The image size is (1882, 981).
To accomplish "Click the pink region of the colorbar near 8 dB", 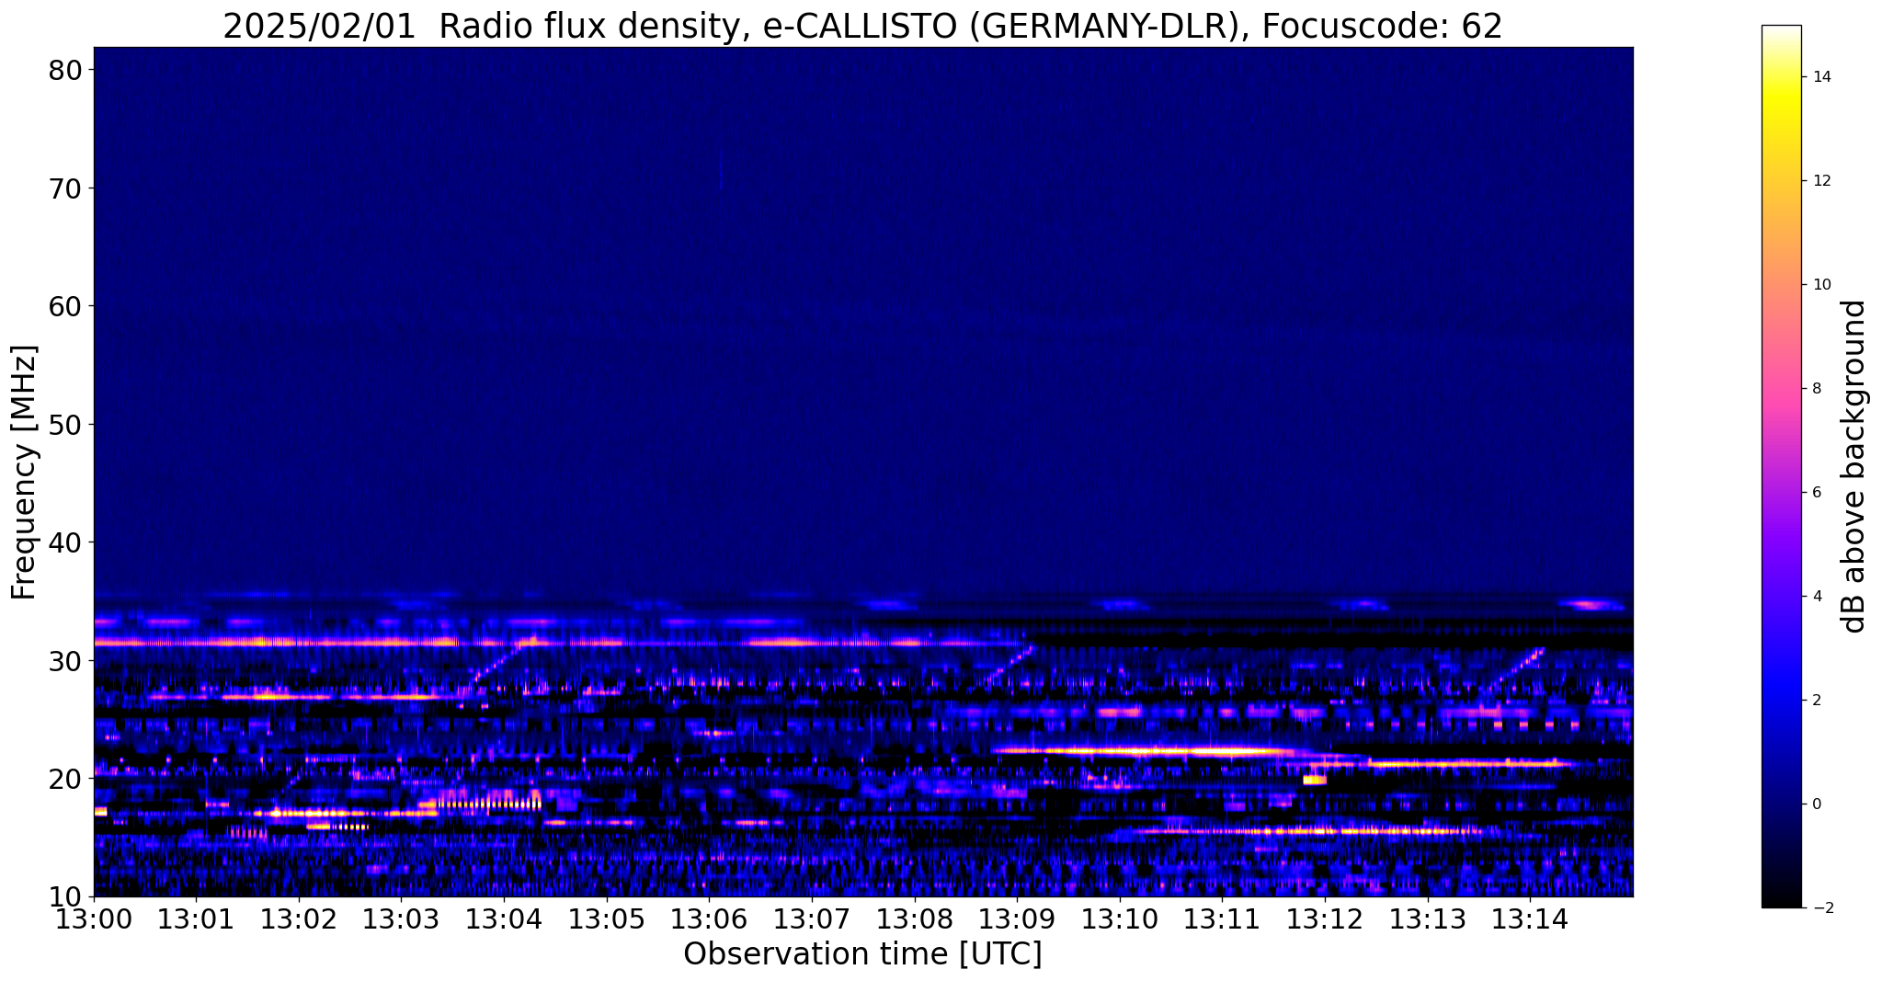I will tap(1781, 389).
